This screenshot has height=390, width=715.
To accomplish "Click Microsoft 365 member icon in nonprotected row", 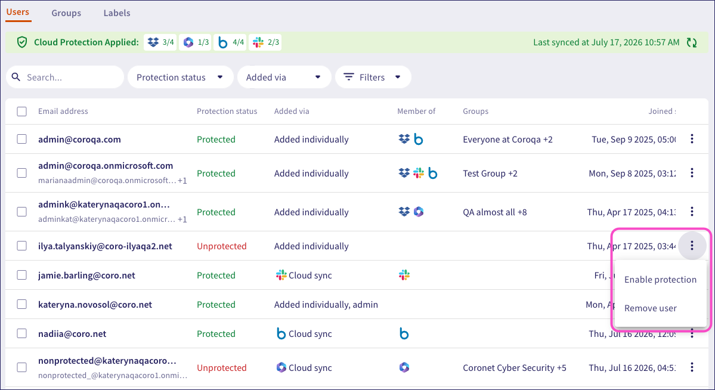I will point(404,367).
